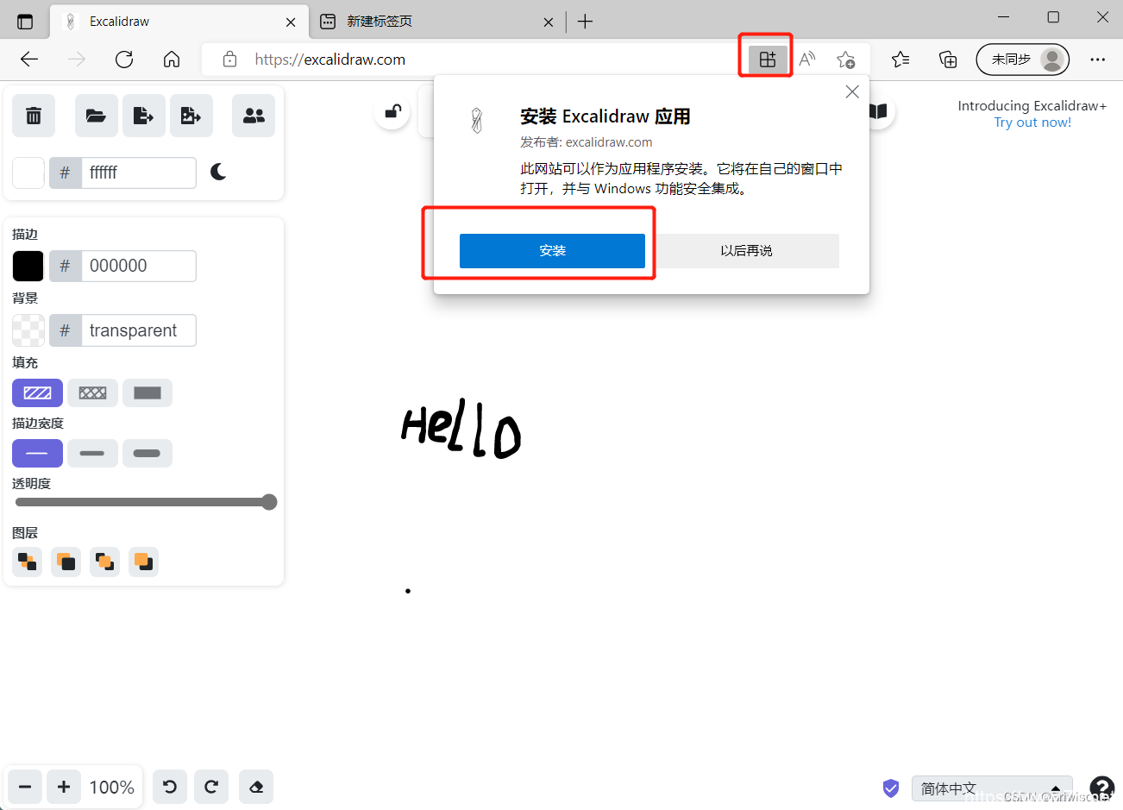Edit the stroke hex field 000000
The width and height of the screenshot is (1123, 810).
pos(139,266)
